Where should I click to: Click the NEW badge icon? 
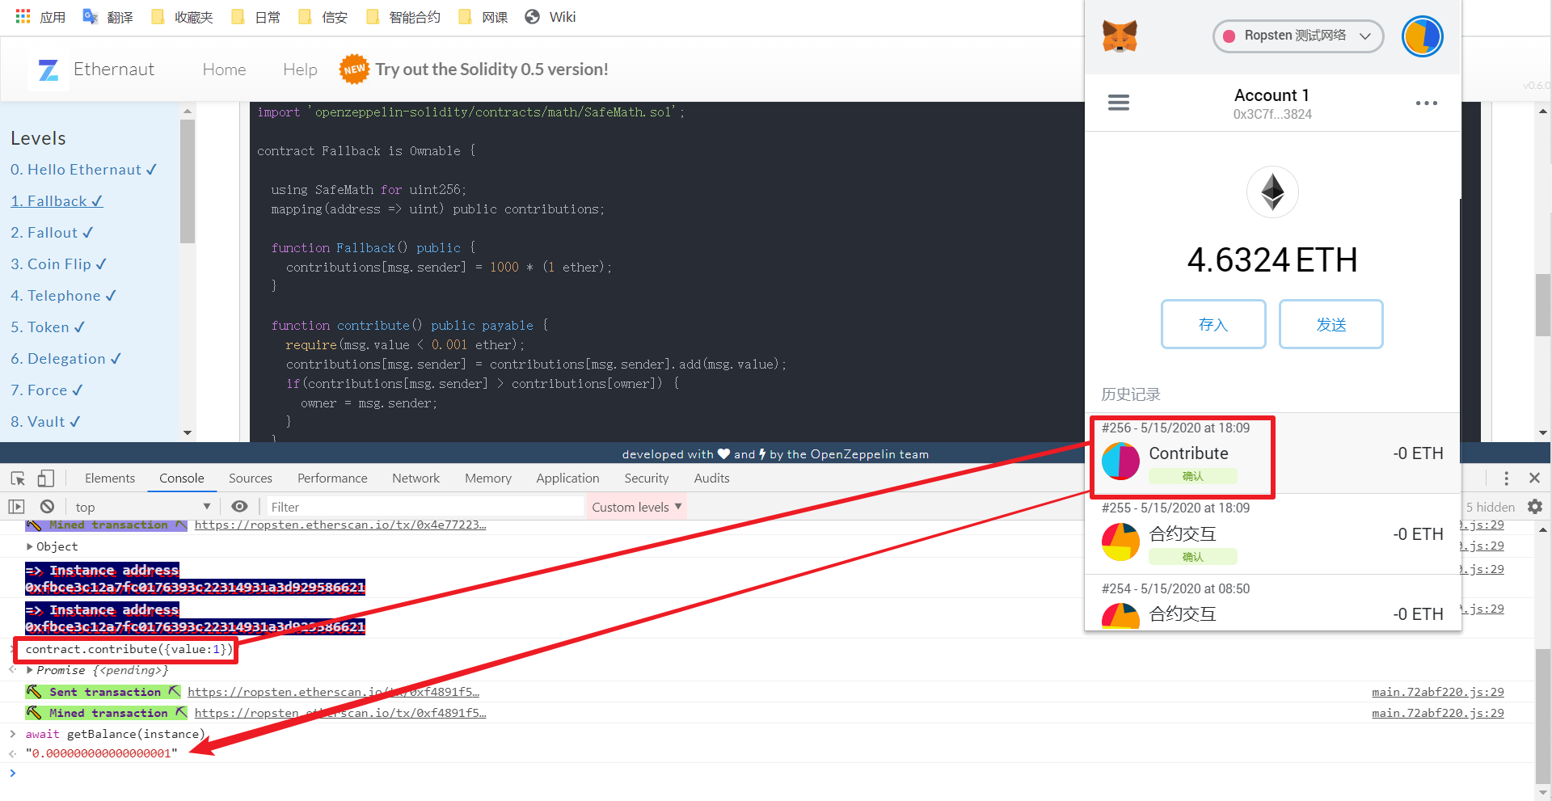(x=354, y=70)
